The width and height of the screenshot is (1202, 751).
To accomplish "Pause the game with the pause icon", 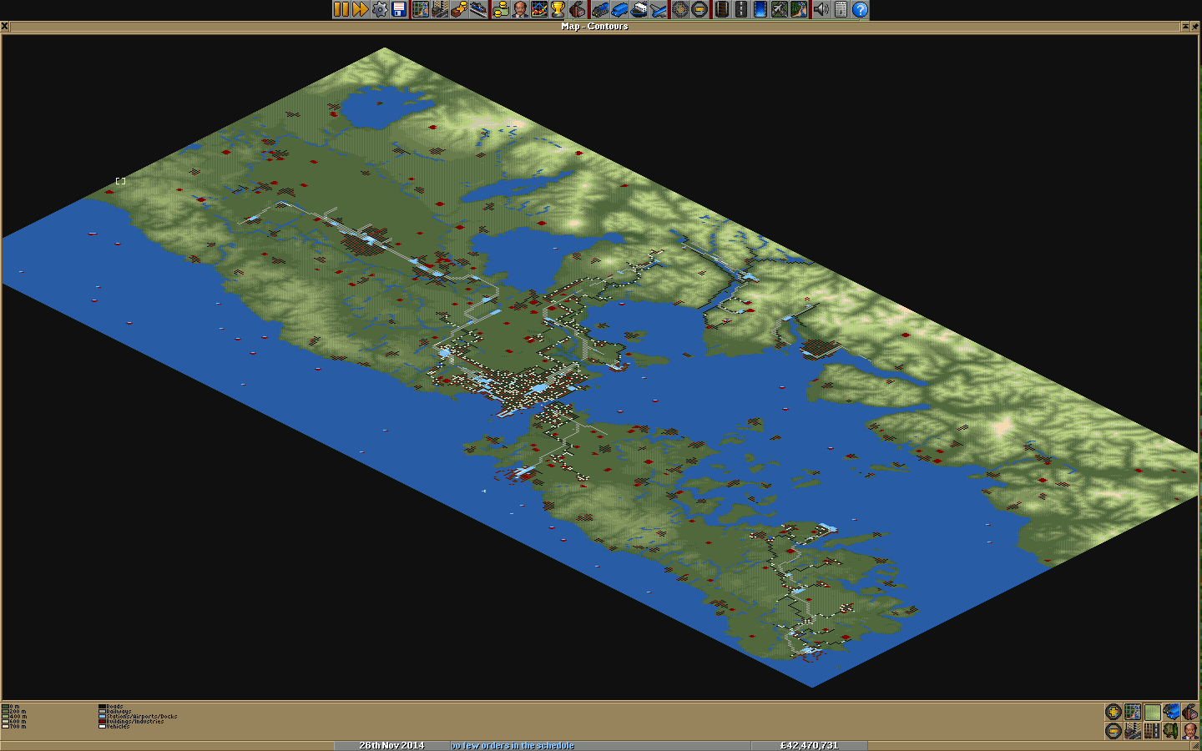I will tap(341, 9).
